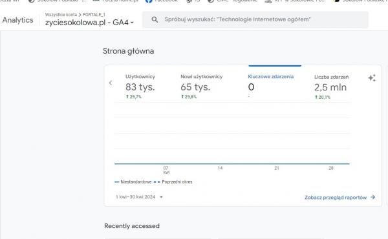This screenshot has height=239, width=388.
Task: Open Zobacz przegląd raportów link
Action: point(336,198)
